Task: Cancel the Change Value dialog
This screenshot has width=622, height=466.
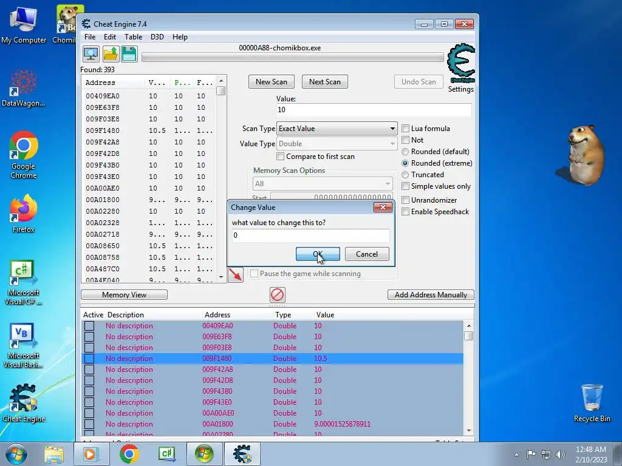Action: [x=367, y=254]
